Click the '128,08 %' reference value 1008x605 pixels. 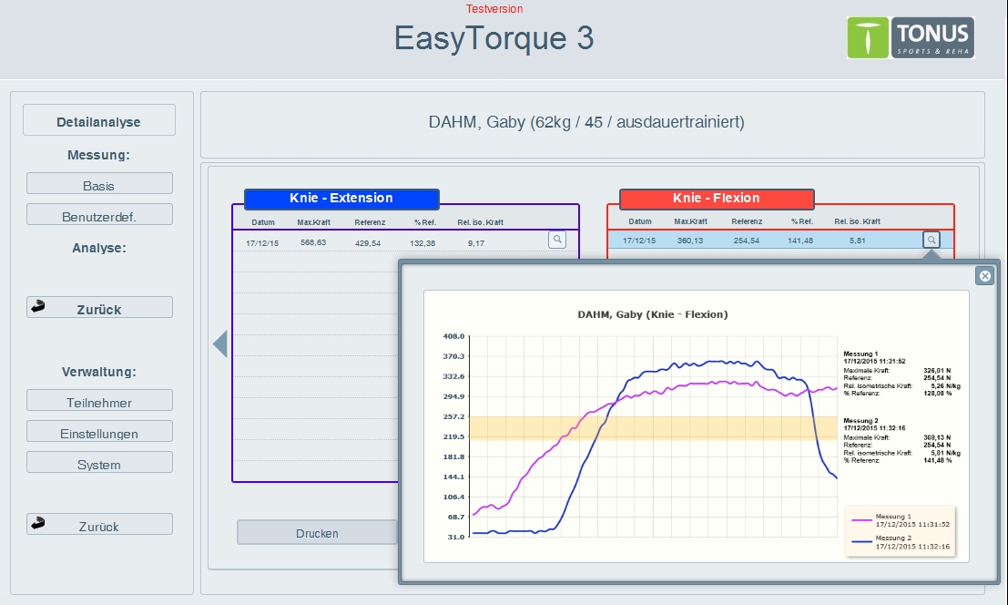click(938, 393)
